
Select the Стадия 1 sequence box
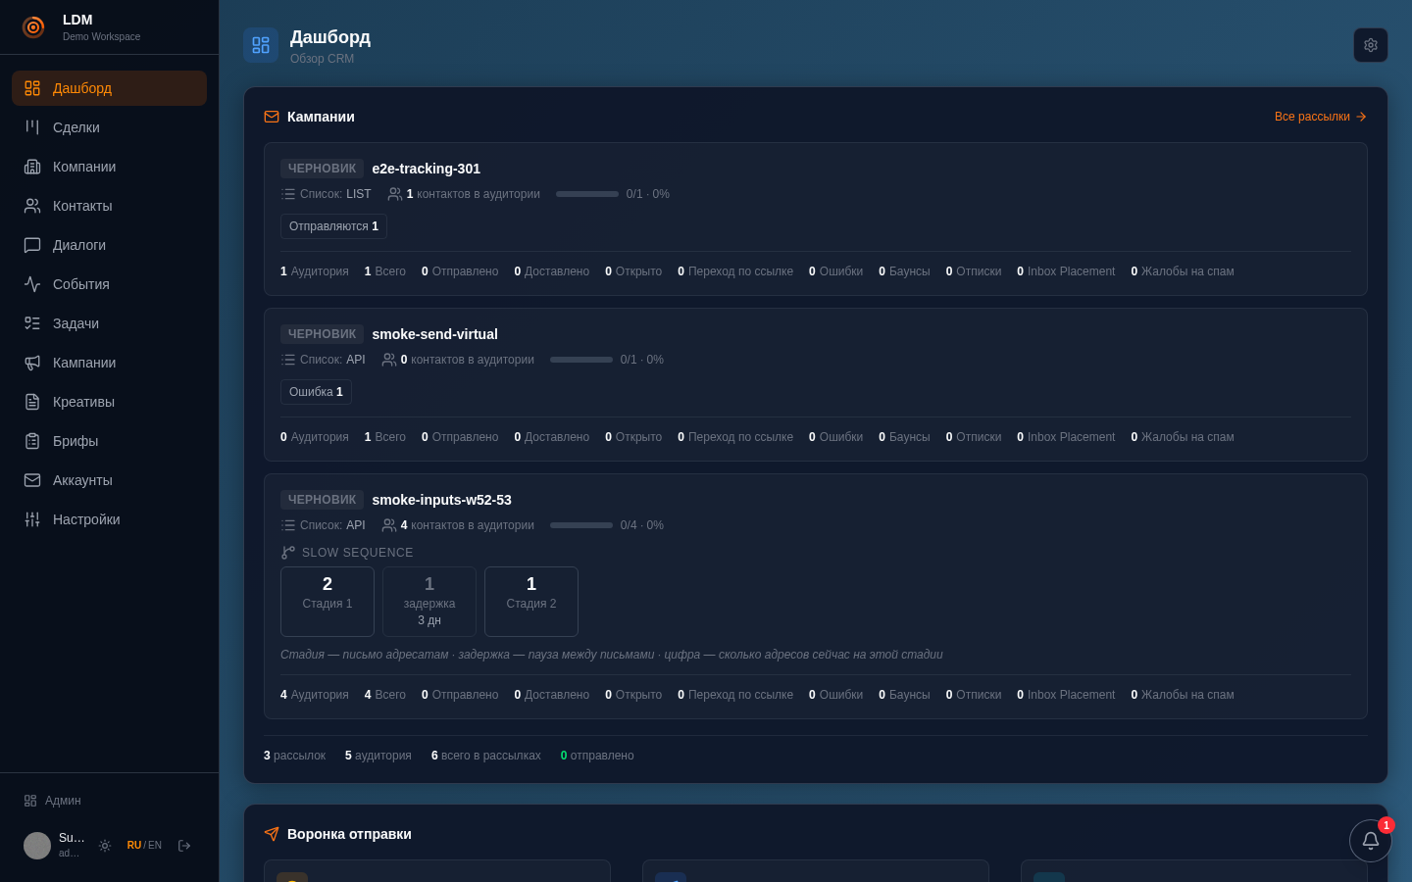[328, 602]
